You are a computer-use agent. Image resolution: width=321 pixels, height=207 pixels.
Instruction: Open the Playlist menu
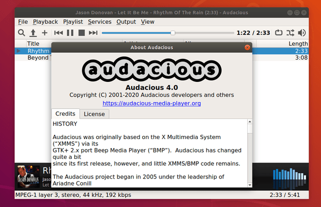73,22
